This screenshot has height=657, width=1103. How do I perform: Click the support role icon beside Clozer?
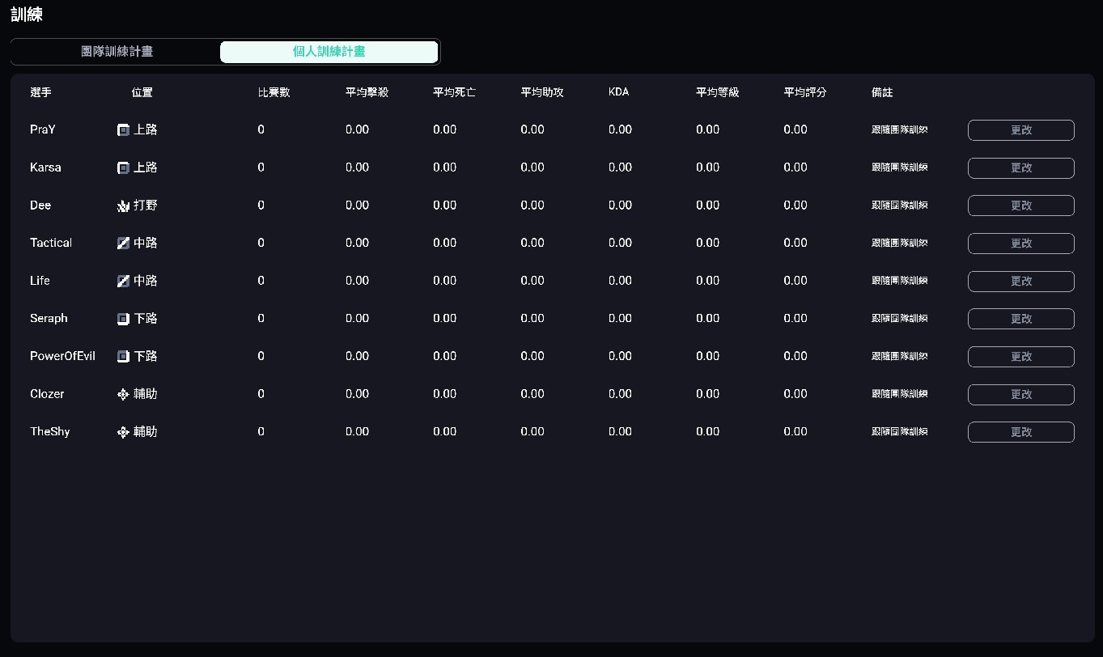123,395
